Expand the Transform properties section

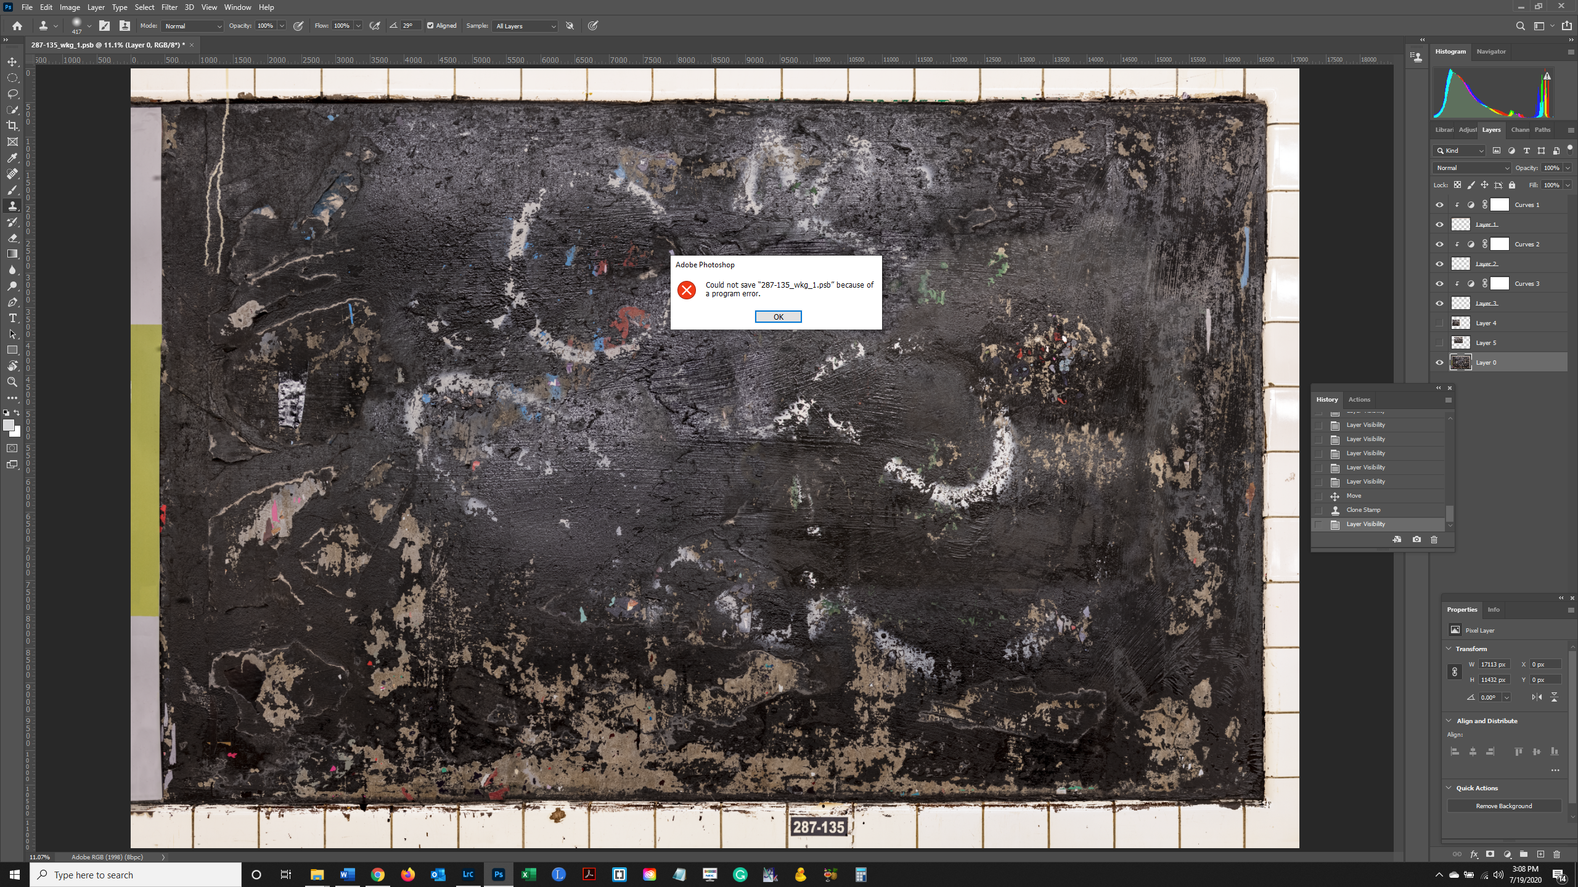click(x=1450, y=649)
